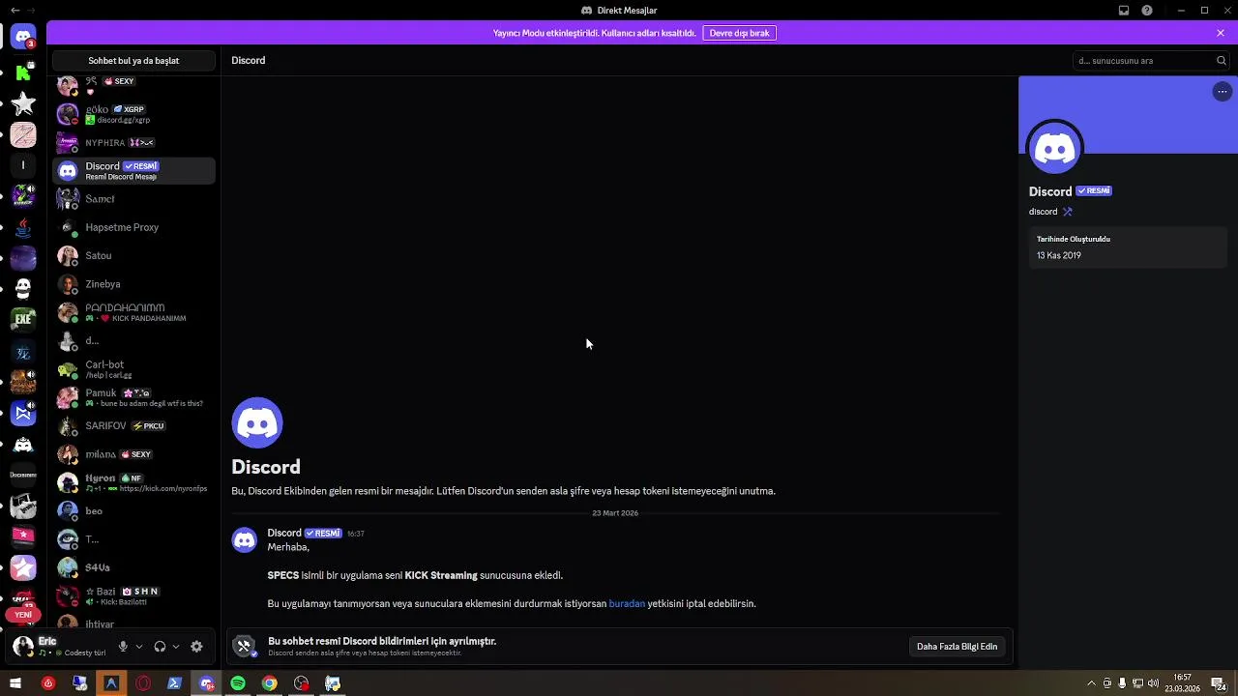Viewport: 1238px width, 696px height.
Task: Click the staff tools badge beside discord username
Action: [1068, 212]
